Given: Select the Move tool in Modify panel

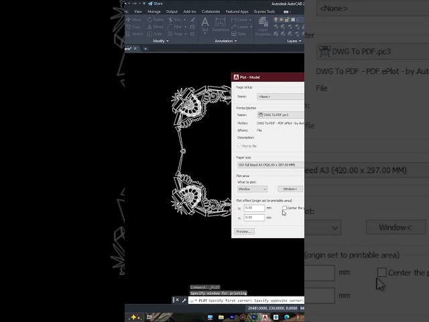Looking at the screenshot, I should pyautogui.click(x=134, y=19).
